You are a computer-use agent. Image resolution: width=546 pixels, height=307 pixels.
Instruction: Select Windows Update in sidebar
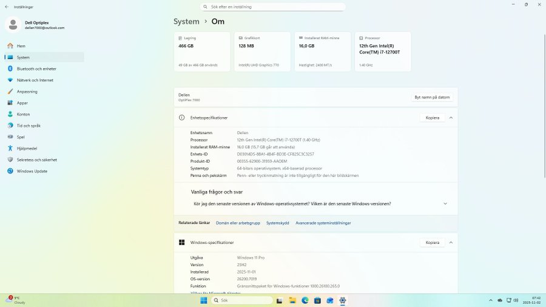click(32, 171)
